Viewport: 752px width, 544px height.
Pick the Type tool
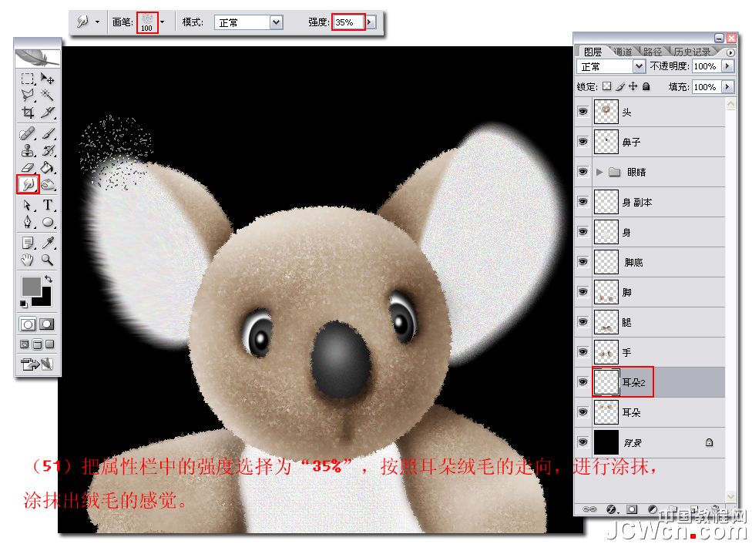(x=47, y=205)
